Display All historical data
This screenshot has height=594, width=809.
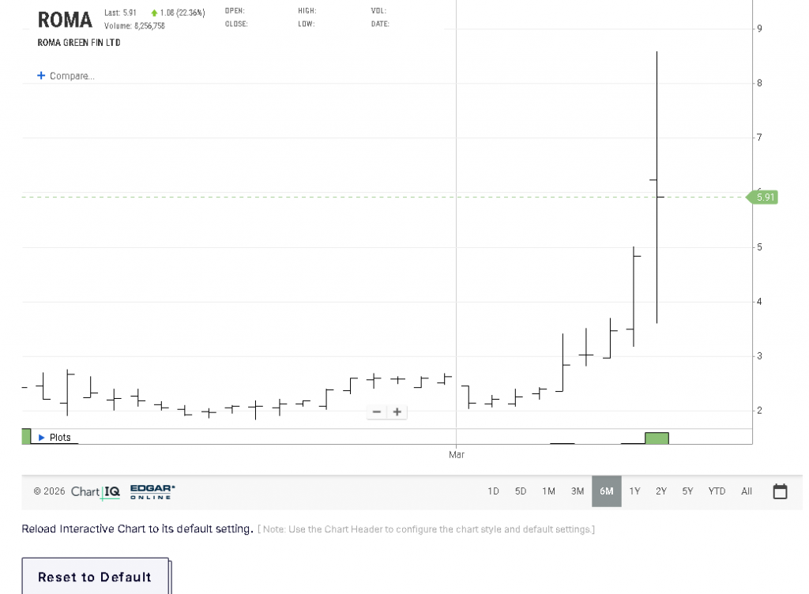coord(747,491)
